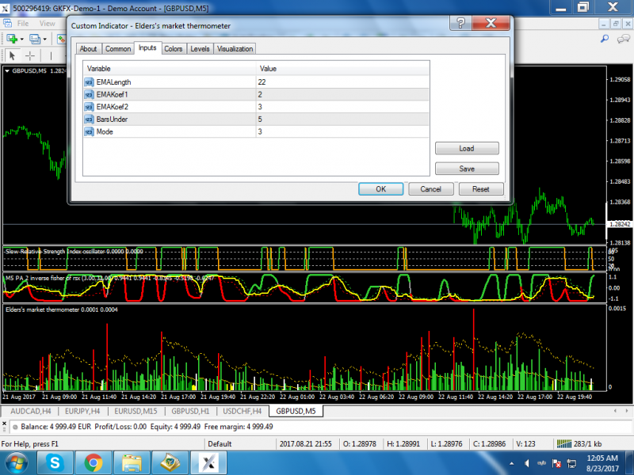Open the file explorer taskbar icon
Viewport: 634px width, 475px height.
pyautogui.click(x=132, y=463)
